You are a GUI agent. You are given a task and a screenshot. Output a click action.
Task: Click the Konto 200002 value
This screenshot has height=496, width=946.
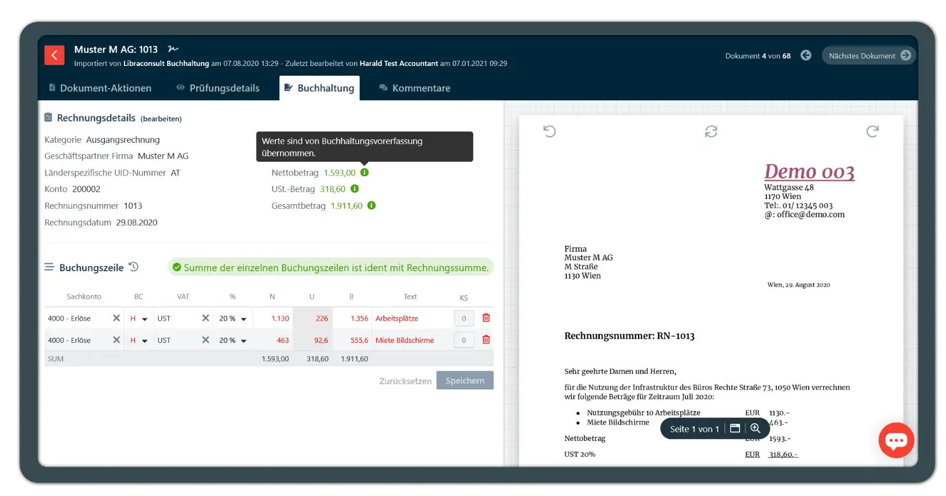click(86, 189)
